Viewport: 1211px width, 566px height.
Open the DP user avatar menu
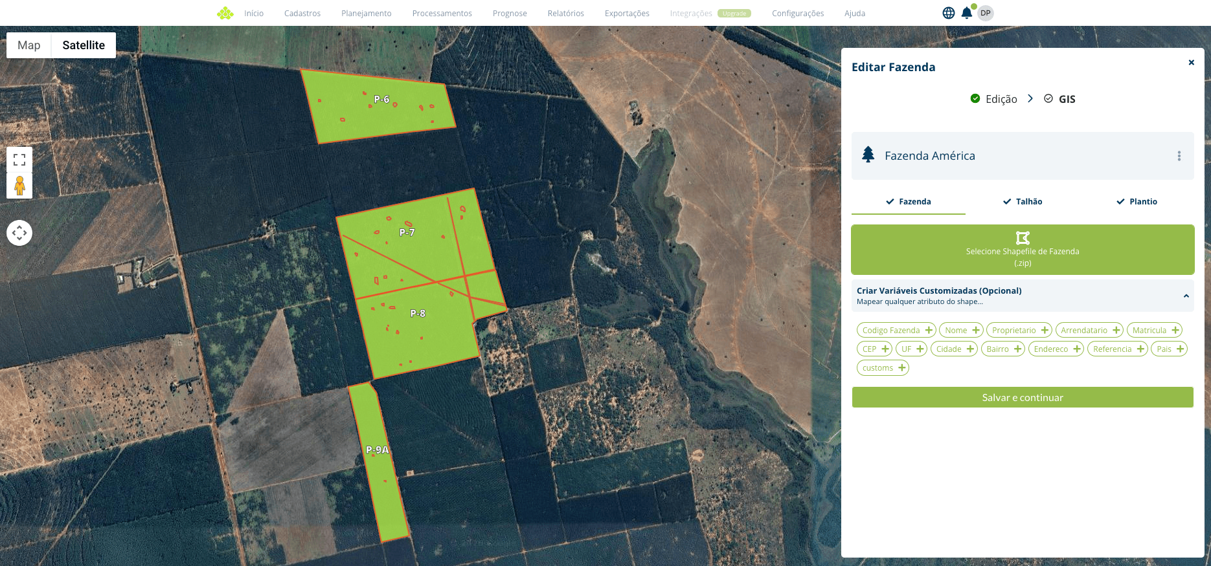pos(986,13)
